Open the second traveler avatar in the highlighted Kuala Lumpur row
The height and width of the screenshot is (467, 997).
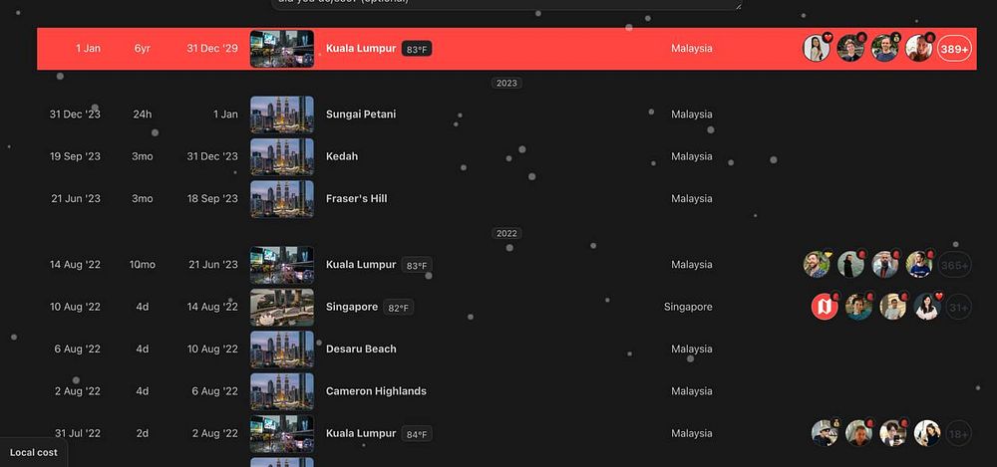tap(850, 48)
